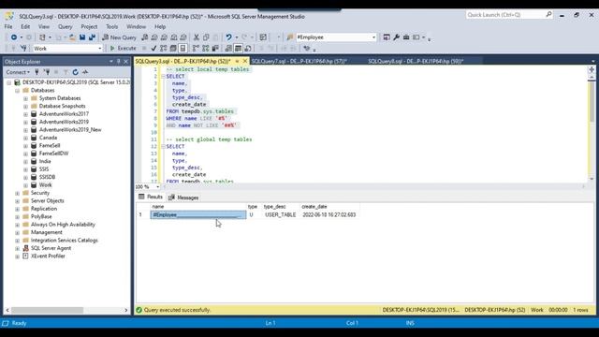
Task: Open the Tools menu
Action: coord(112,27)
